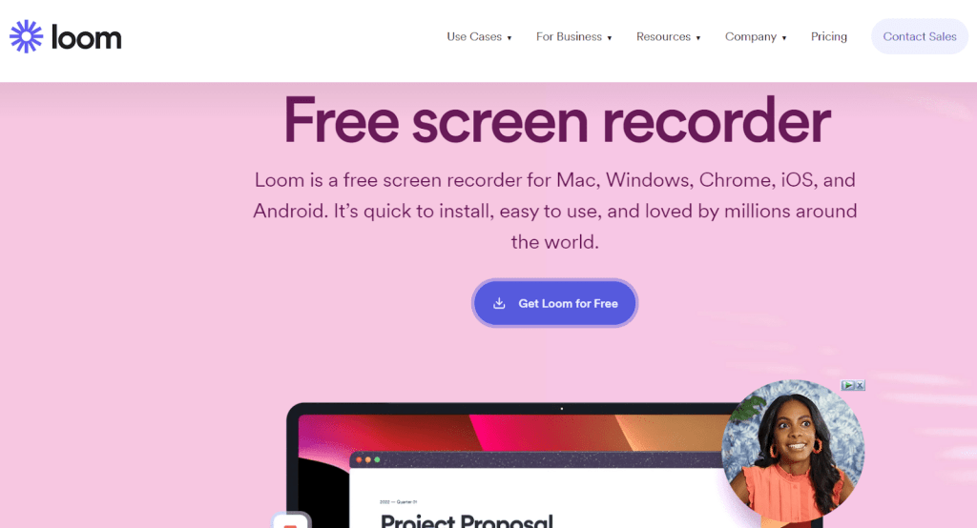This screenshot has height=528, width=977.
Task: Click the purple Loom starburst logo icon
Action: point(26,37)
